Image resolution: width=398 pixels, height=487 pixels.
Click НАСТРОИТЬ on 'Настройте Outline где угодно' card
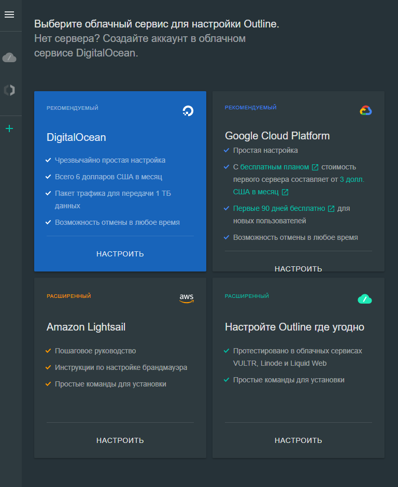(x=298, y=440)
